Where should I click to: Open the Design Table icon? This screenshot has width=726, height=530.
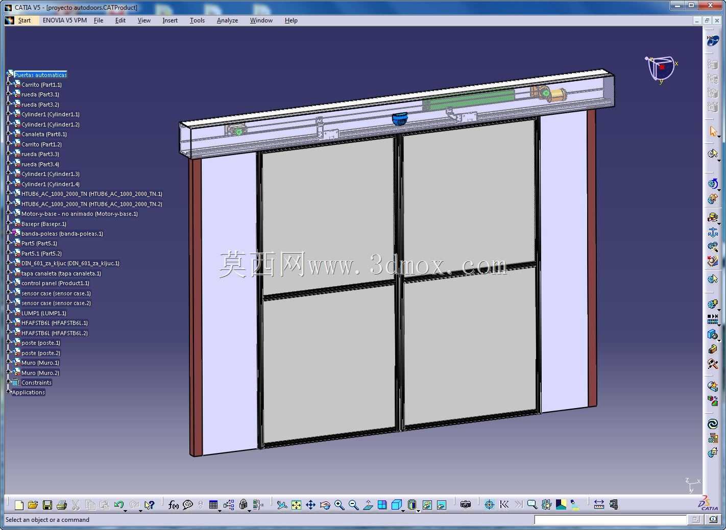click(x=213, y=505)
